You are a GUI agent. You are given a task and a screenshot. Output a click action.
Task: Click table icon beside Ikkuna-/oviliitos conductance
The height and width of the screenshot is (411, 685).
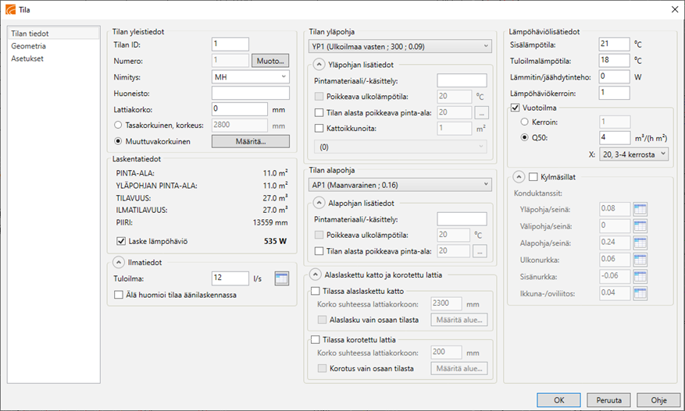pyautogui.click(x=640, y=294)
